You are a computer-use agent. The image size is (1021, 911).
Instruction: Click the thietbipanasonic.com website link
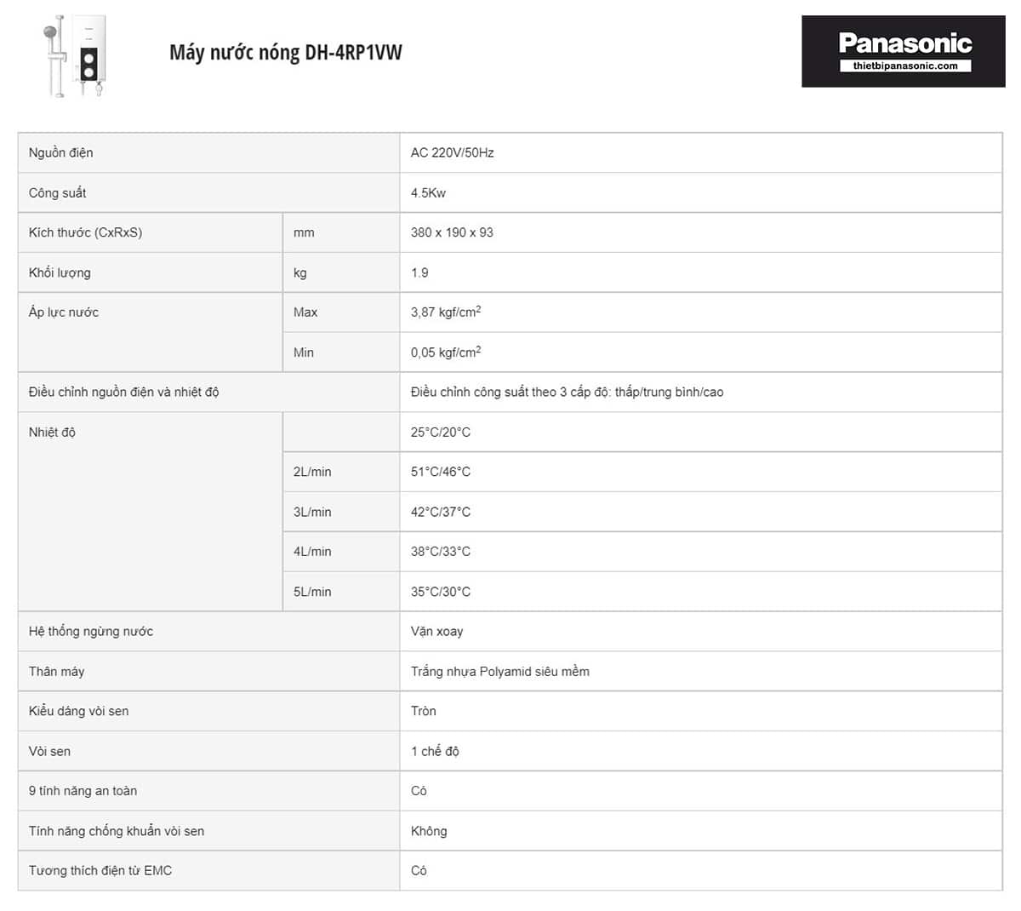[904, 66]
